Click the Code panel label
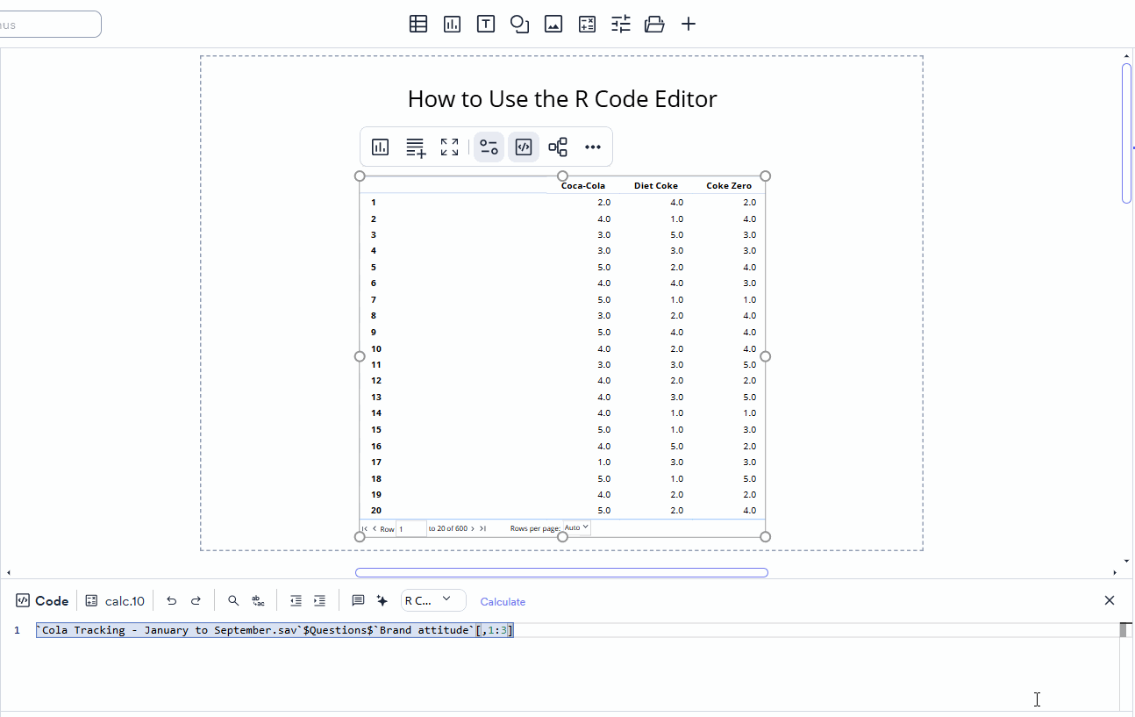 [x=42, y=601]
